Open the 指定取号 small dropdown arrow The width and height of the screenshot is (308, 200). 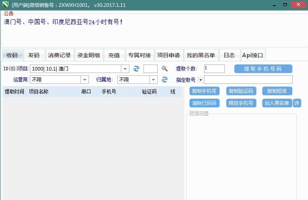pyautogui.click(x=200, y=80)
